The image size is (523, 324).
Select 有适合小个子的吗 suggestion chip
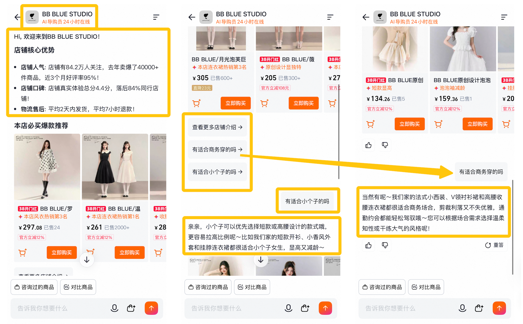[x=217, y=172]
